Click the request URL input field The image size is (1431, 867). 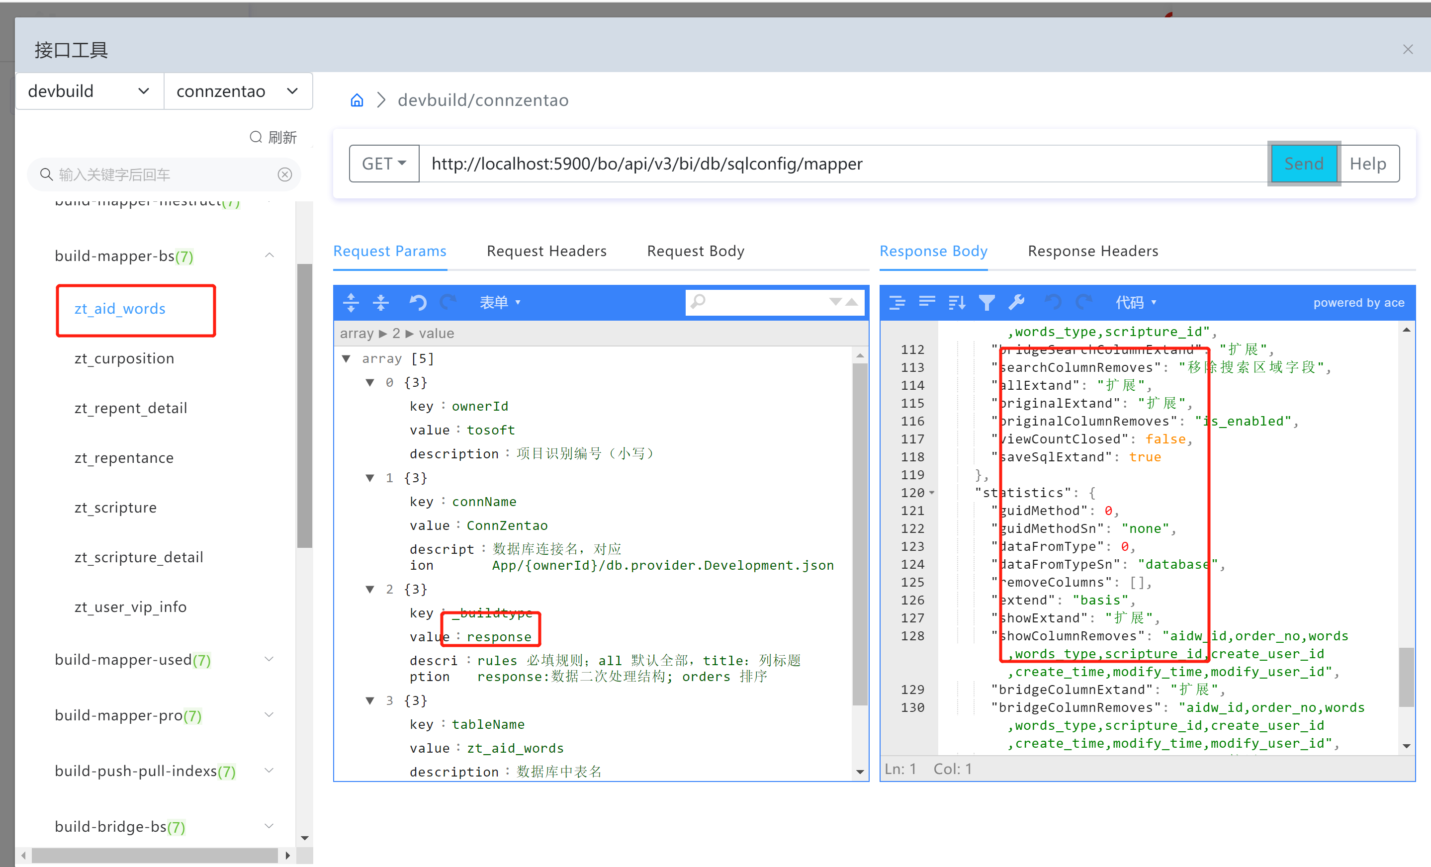(843, 164)
